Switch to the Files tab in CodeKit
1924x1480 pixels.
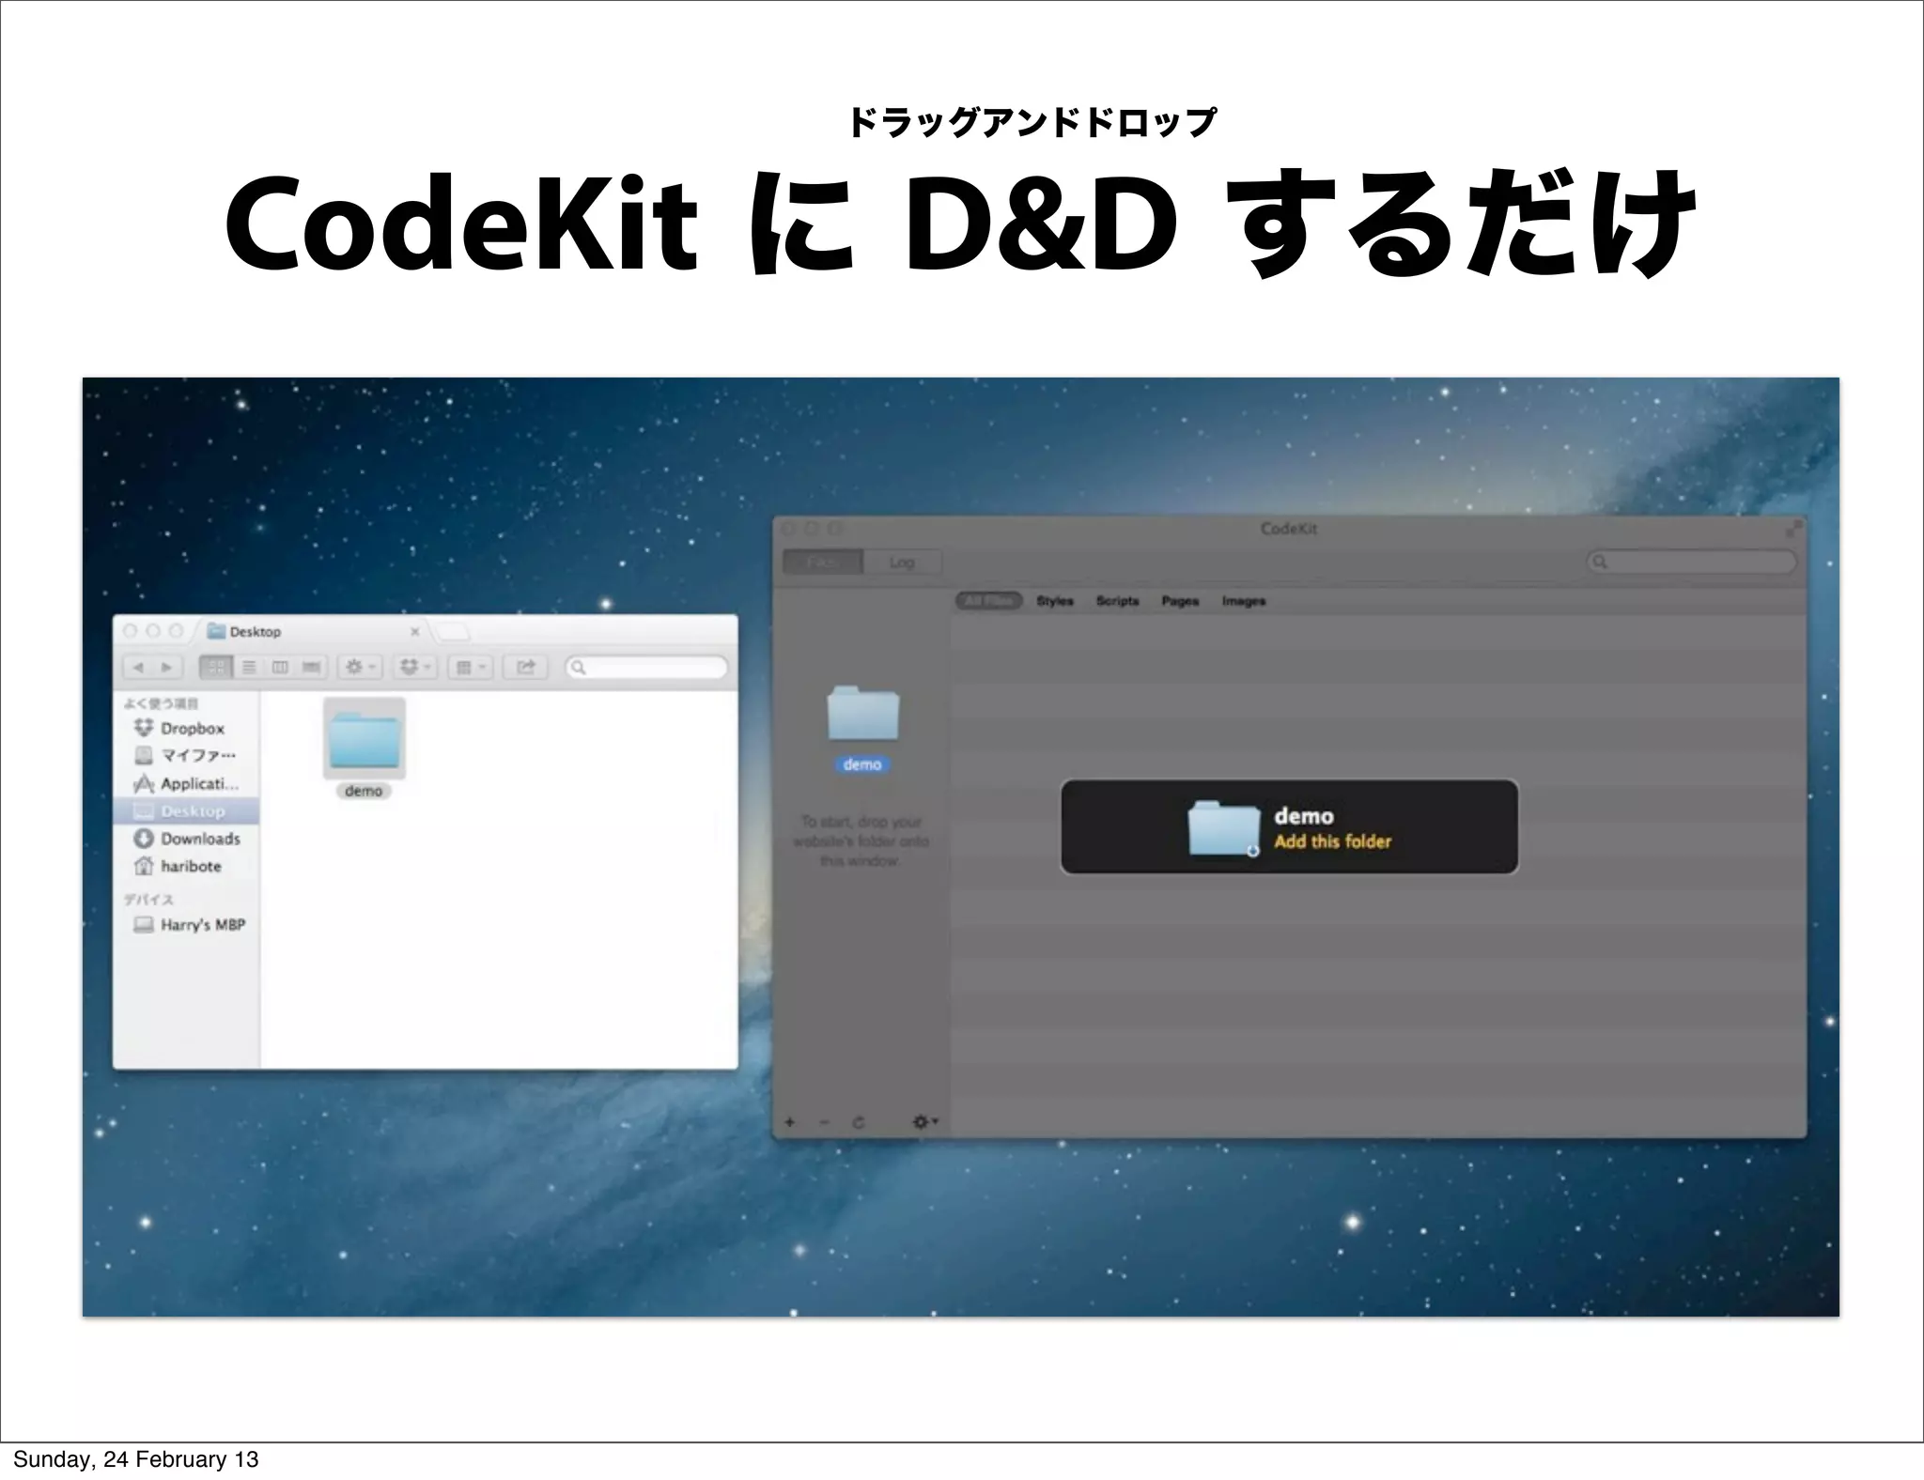coord(822,562)
